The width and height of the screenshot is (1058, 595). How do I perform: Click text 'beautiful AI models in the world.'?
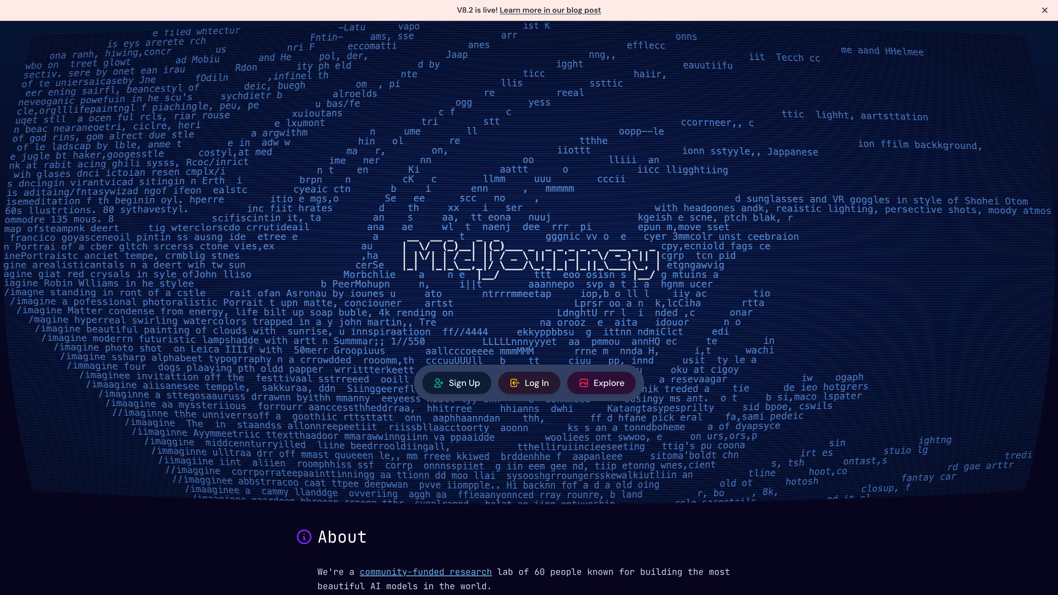[404, 586]
